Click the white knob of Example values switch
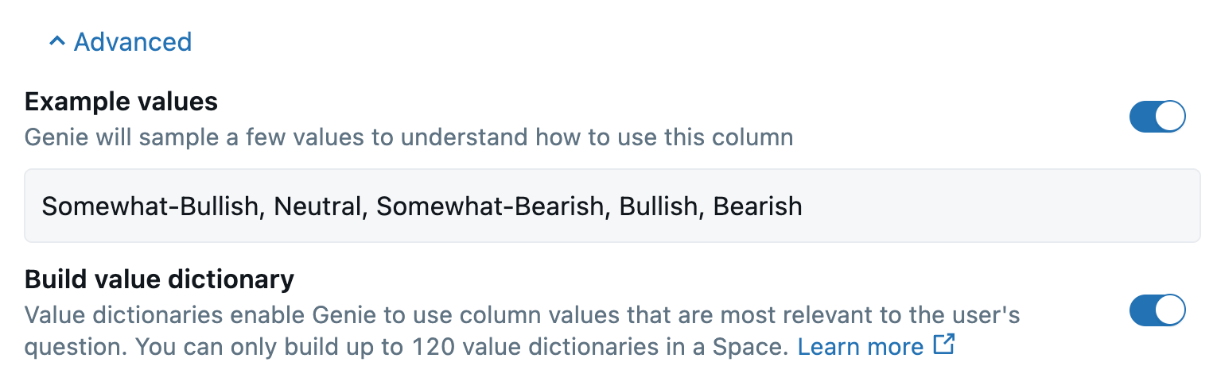The height and width of the screenshot is (389, 1217). pyautogui.click(x=1169, y=117)
